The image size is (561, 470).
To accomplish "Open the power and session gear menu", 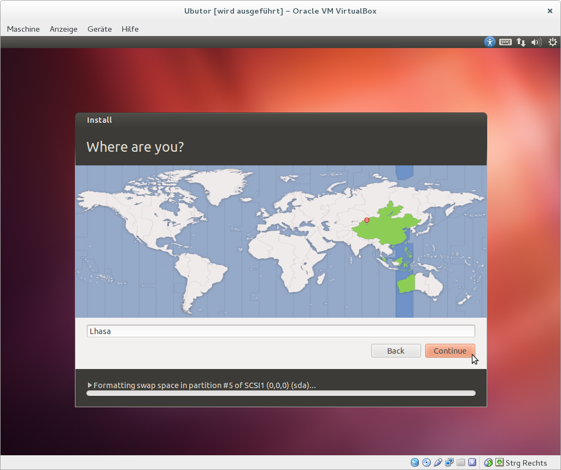I will tap(553, 42).
